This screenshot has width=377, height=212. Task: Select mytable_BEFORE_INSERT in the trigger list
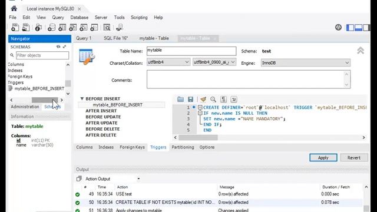(x=118, y=105)
